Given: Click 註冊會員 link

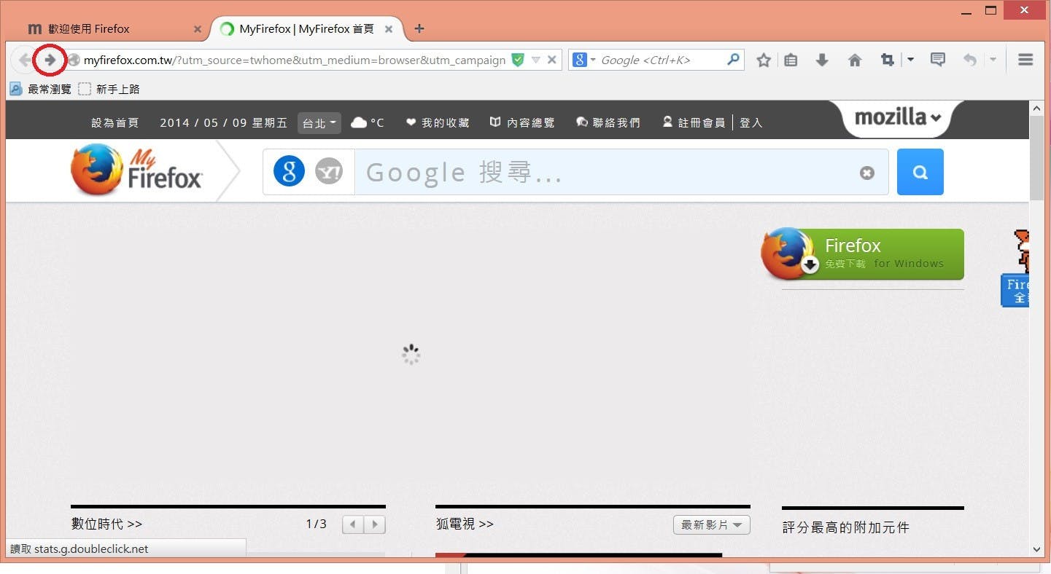Looking at the screenshot, I should 694,122.
